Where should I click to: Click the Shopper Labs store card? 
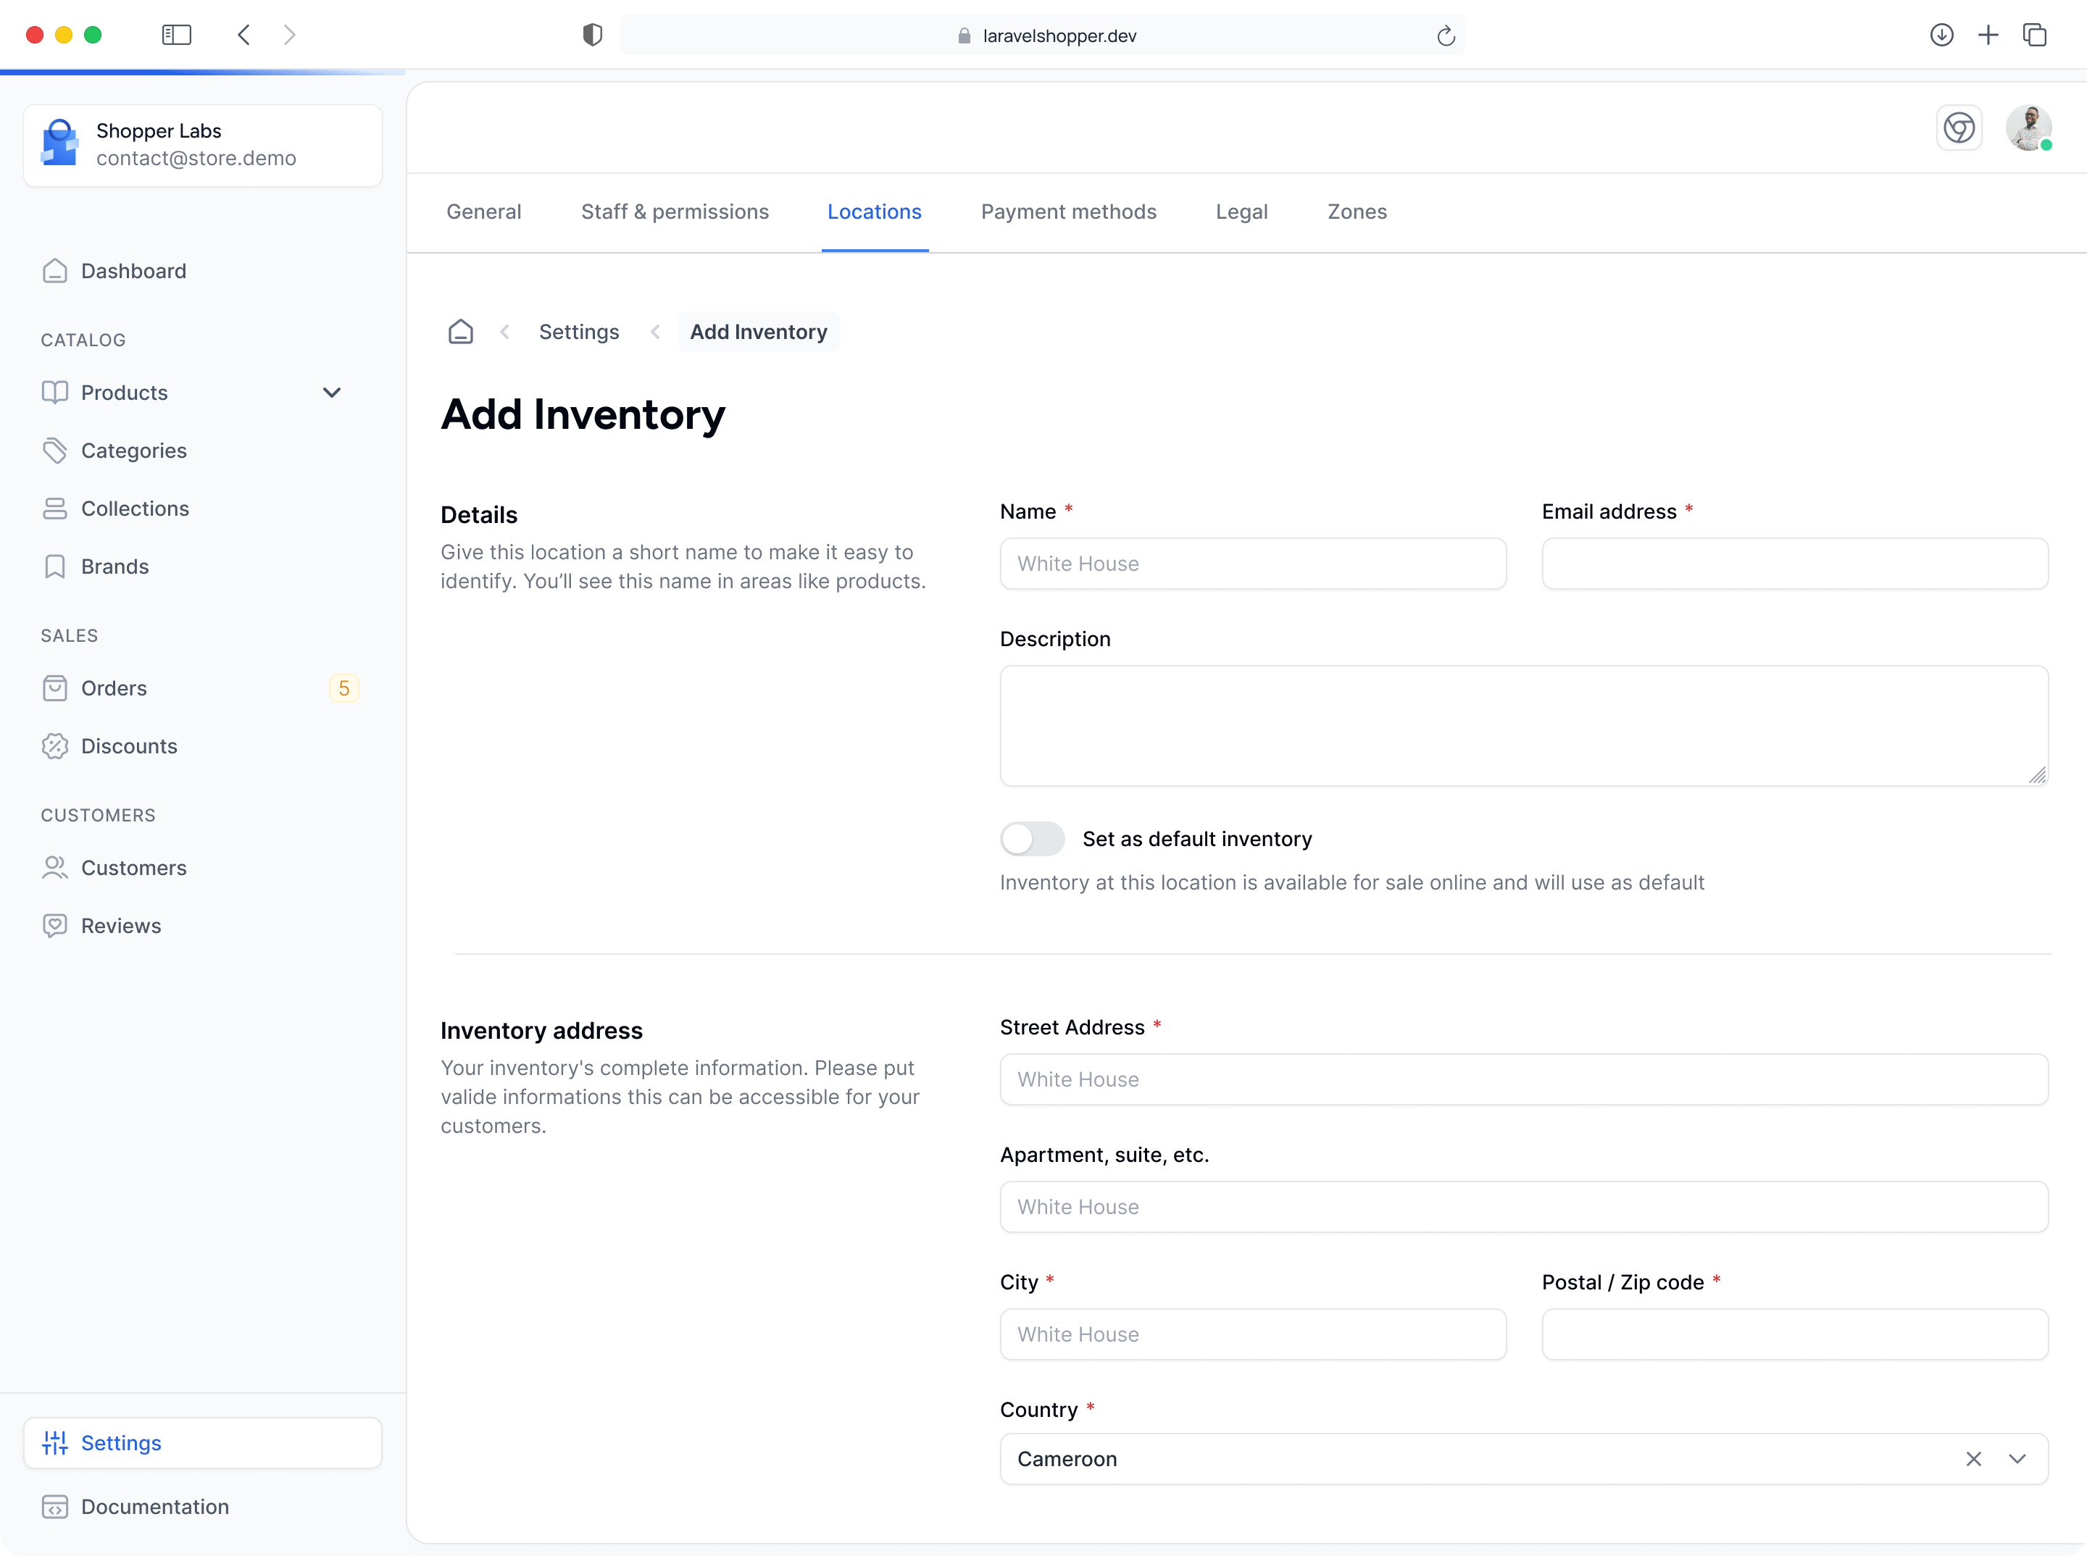[x=203, y=145]
